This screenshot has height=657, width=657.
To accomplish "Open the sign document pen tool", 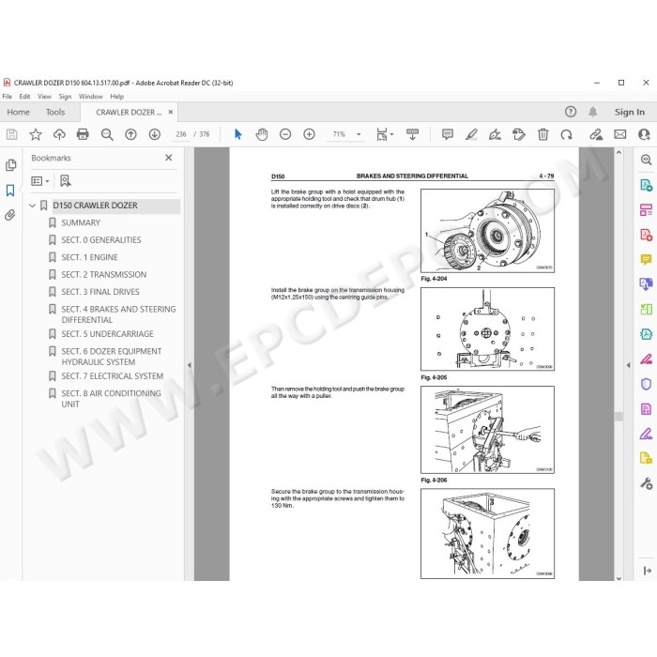I will 495,134.
